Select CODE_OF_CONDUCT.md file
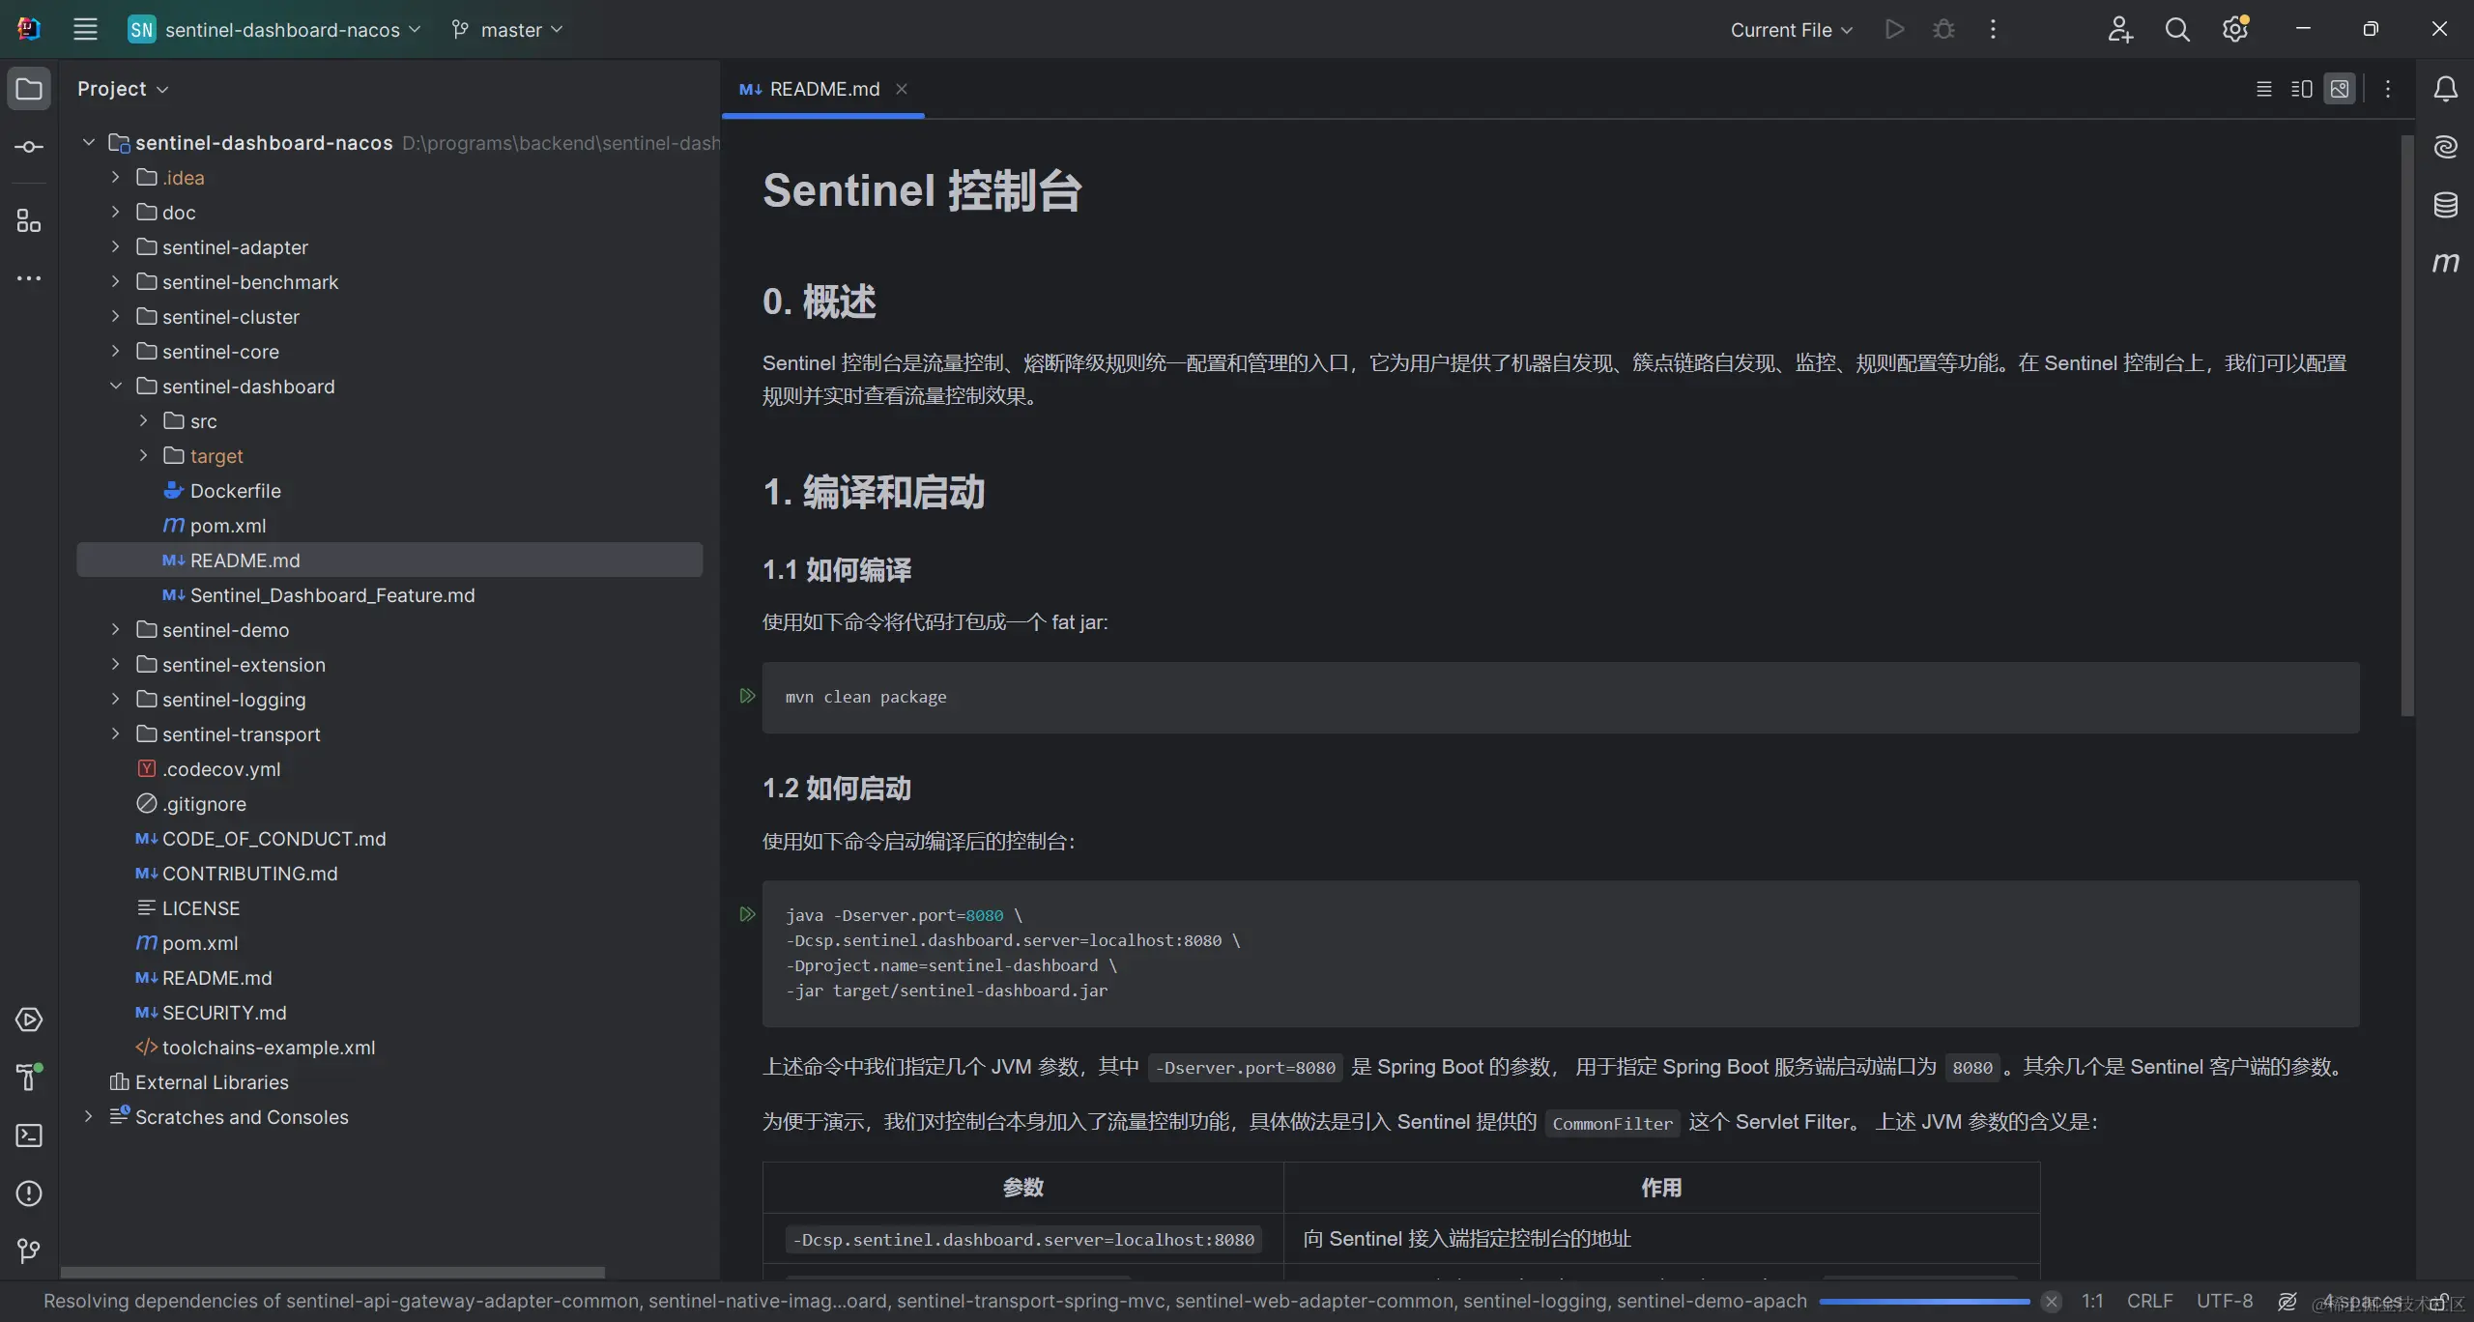 pos(273,839)
